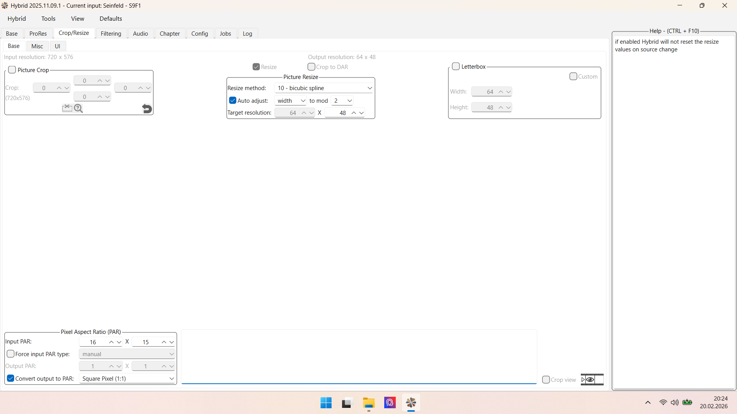This screenshot has height=414, width=737.
Task: Open the Square Pixel (1:1) dropdown
Action: tap(127, 378)
